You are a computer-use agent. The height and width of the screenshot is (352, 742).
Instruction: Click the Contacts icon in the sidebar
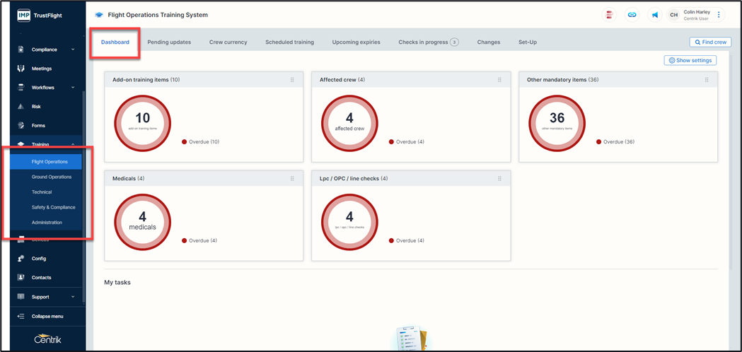point(21,278)
